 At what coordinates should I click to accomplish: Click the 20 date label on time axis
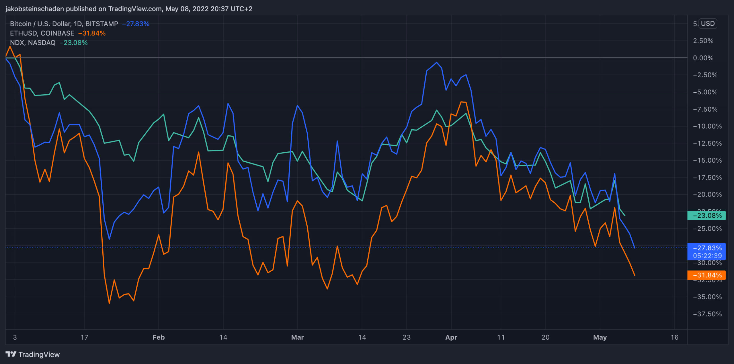(545, 337)
